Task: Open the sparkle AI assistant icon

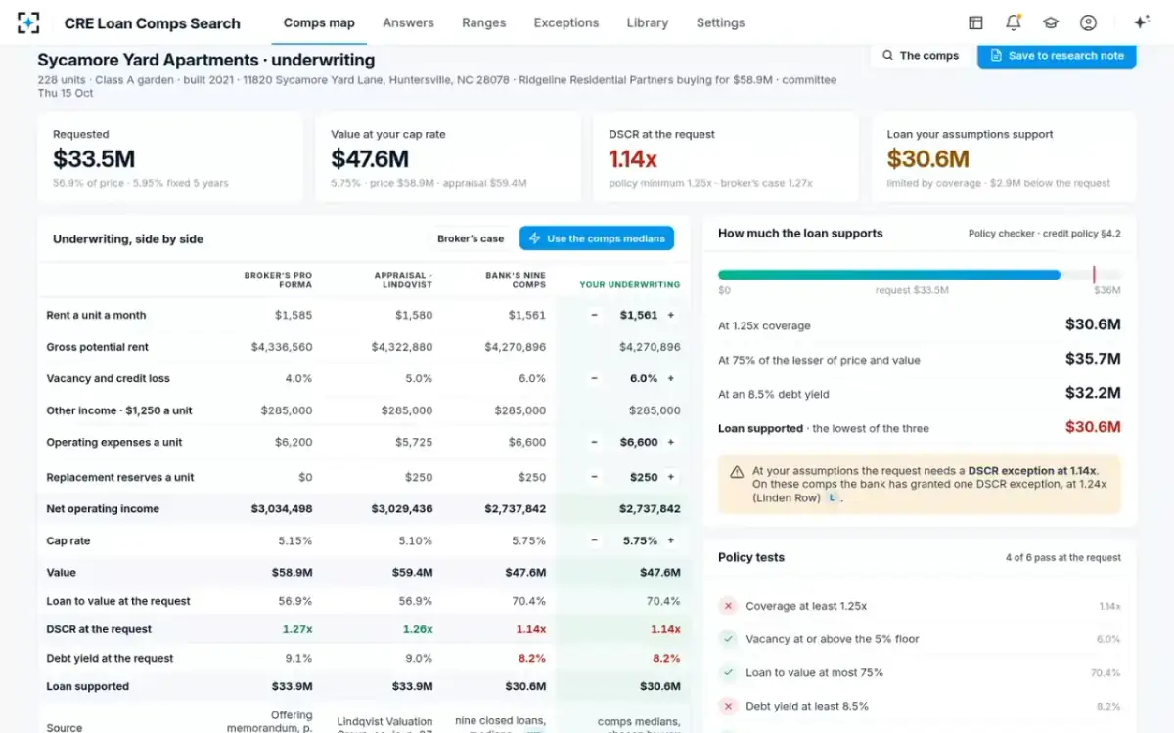Action: click(1140, 22)
